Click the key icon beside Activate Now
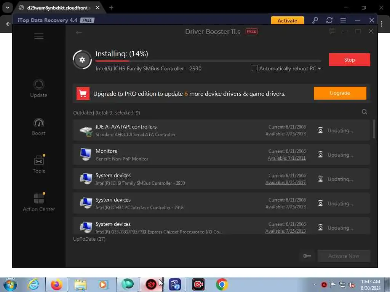Image resolution: width=390 pixels, height=292 pixels. coord(307,256)
